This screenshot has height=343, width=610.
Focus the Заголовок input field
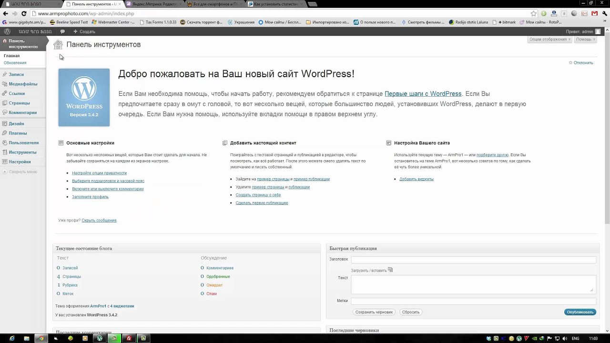(473, 260)
